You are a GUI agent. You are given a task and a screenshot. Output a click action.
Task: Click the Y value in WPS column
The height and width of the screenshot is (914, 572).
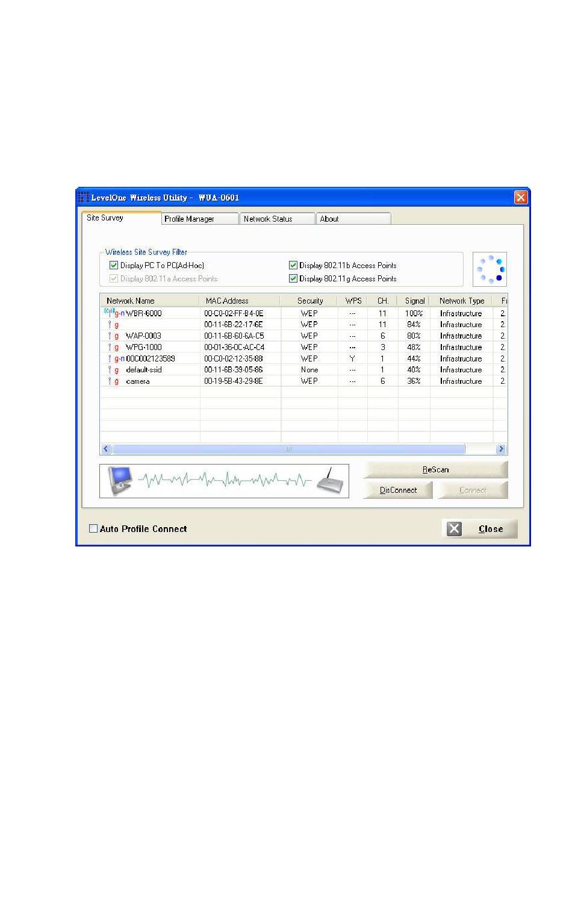[352, 358]
